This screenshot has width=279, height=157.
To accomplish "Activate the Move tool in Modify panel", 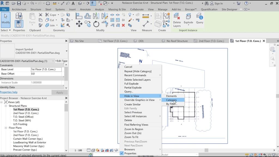I will click(x=79, y=24).
